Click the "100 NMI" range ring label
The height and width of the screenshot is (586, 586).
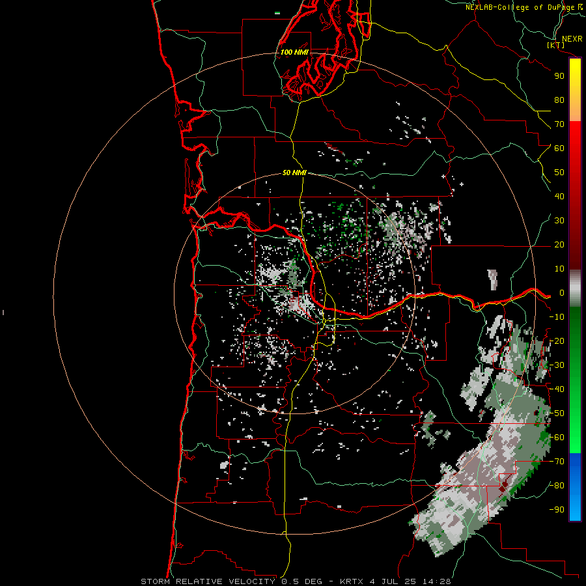coord(294,52)
